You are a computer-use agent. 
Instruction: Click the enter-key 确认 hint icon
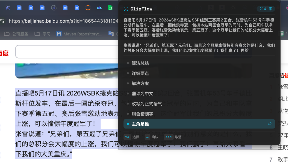point(147,137)
